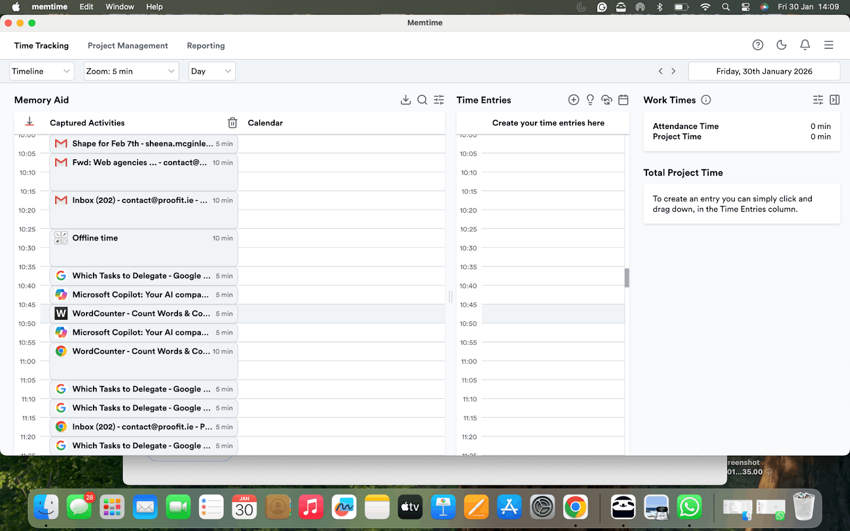
Task: Open the calendar icon beside Time Entries
Action: (x=623, y=100)
